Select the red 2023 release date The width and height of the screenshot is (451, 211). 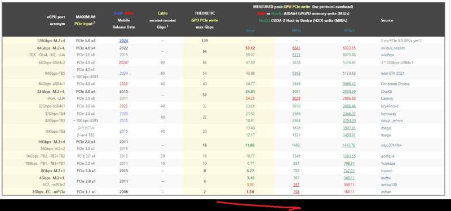click(123, 84)
